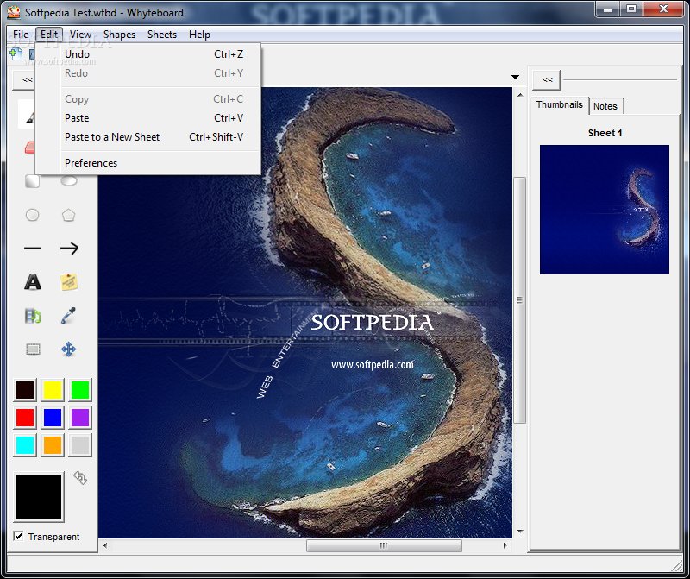Toggle the Transparent checkbox
This screenshot has height=579, width=690.
pos(18,536)
